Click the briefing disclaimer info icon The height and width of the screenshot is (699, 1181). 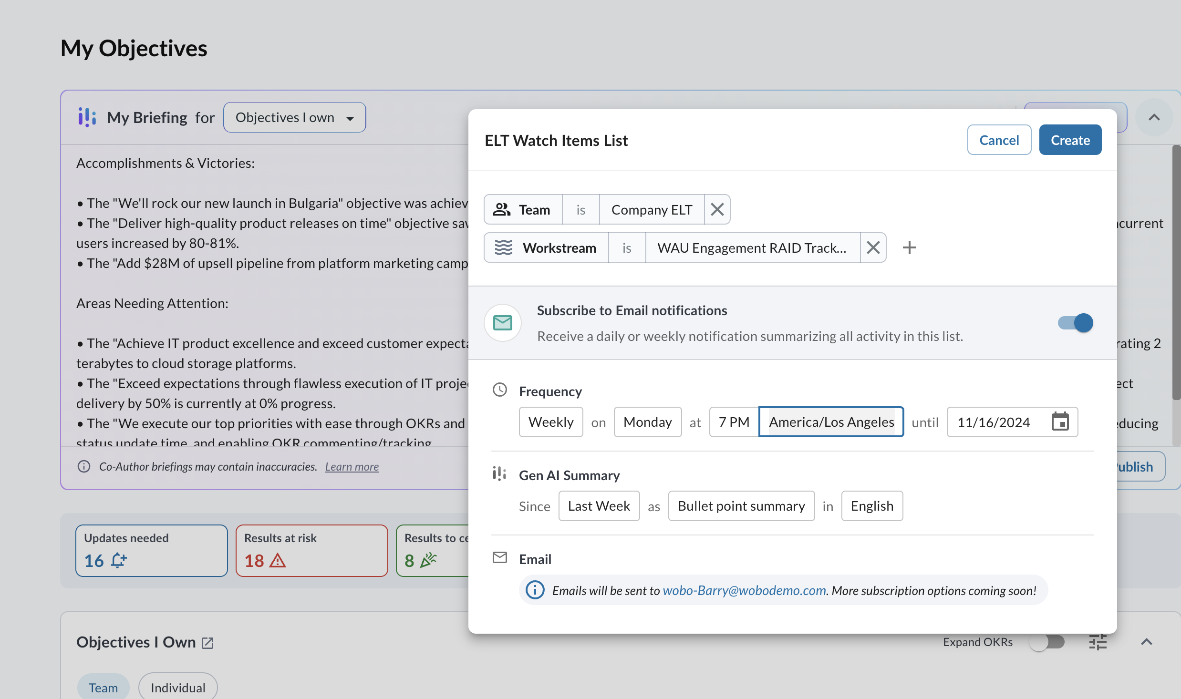click(x=84, y=466)
